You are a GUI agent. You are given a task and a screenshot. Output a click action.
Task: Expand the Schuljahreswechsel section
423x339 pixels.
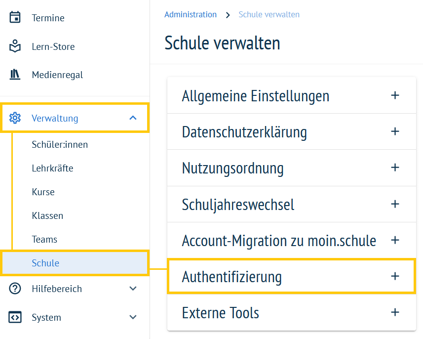[291, 204]
